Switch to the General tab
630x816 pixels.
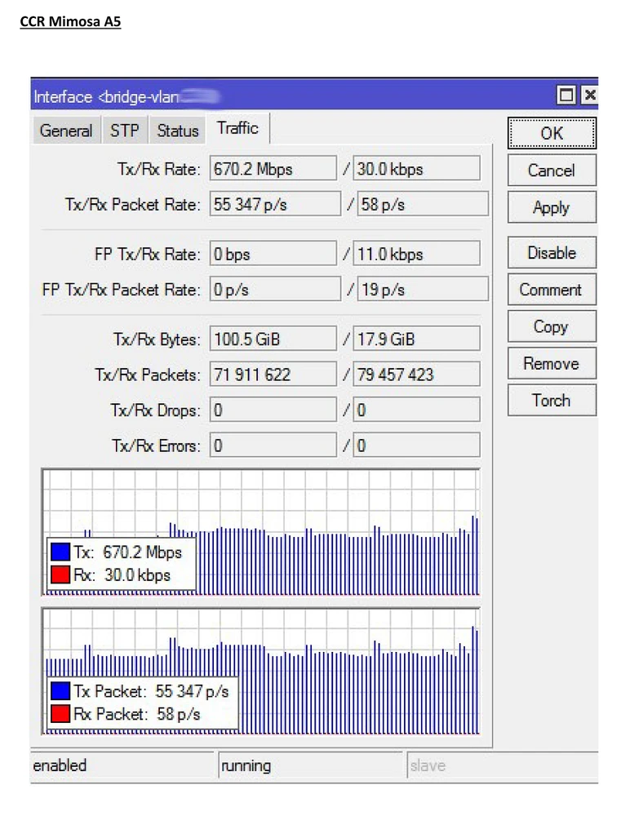(66, 131)
